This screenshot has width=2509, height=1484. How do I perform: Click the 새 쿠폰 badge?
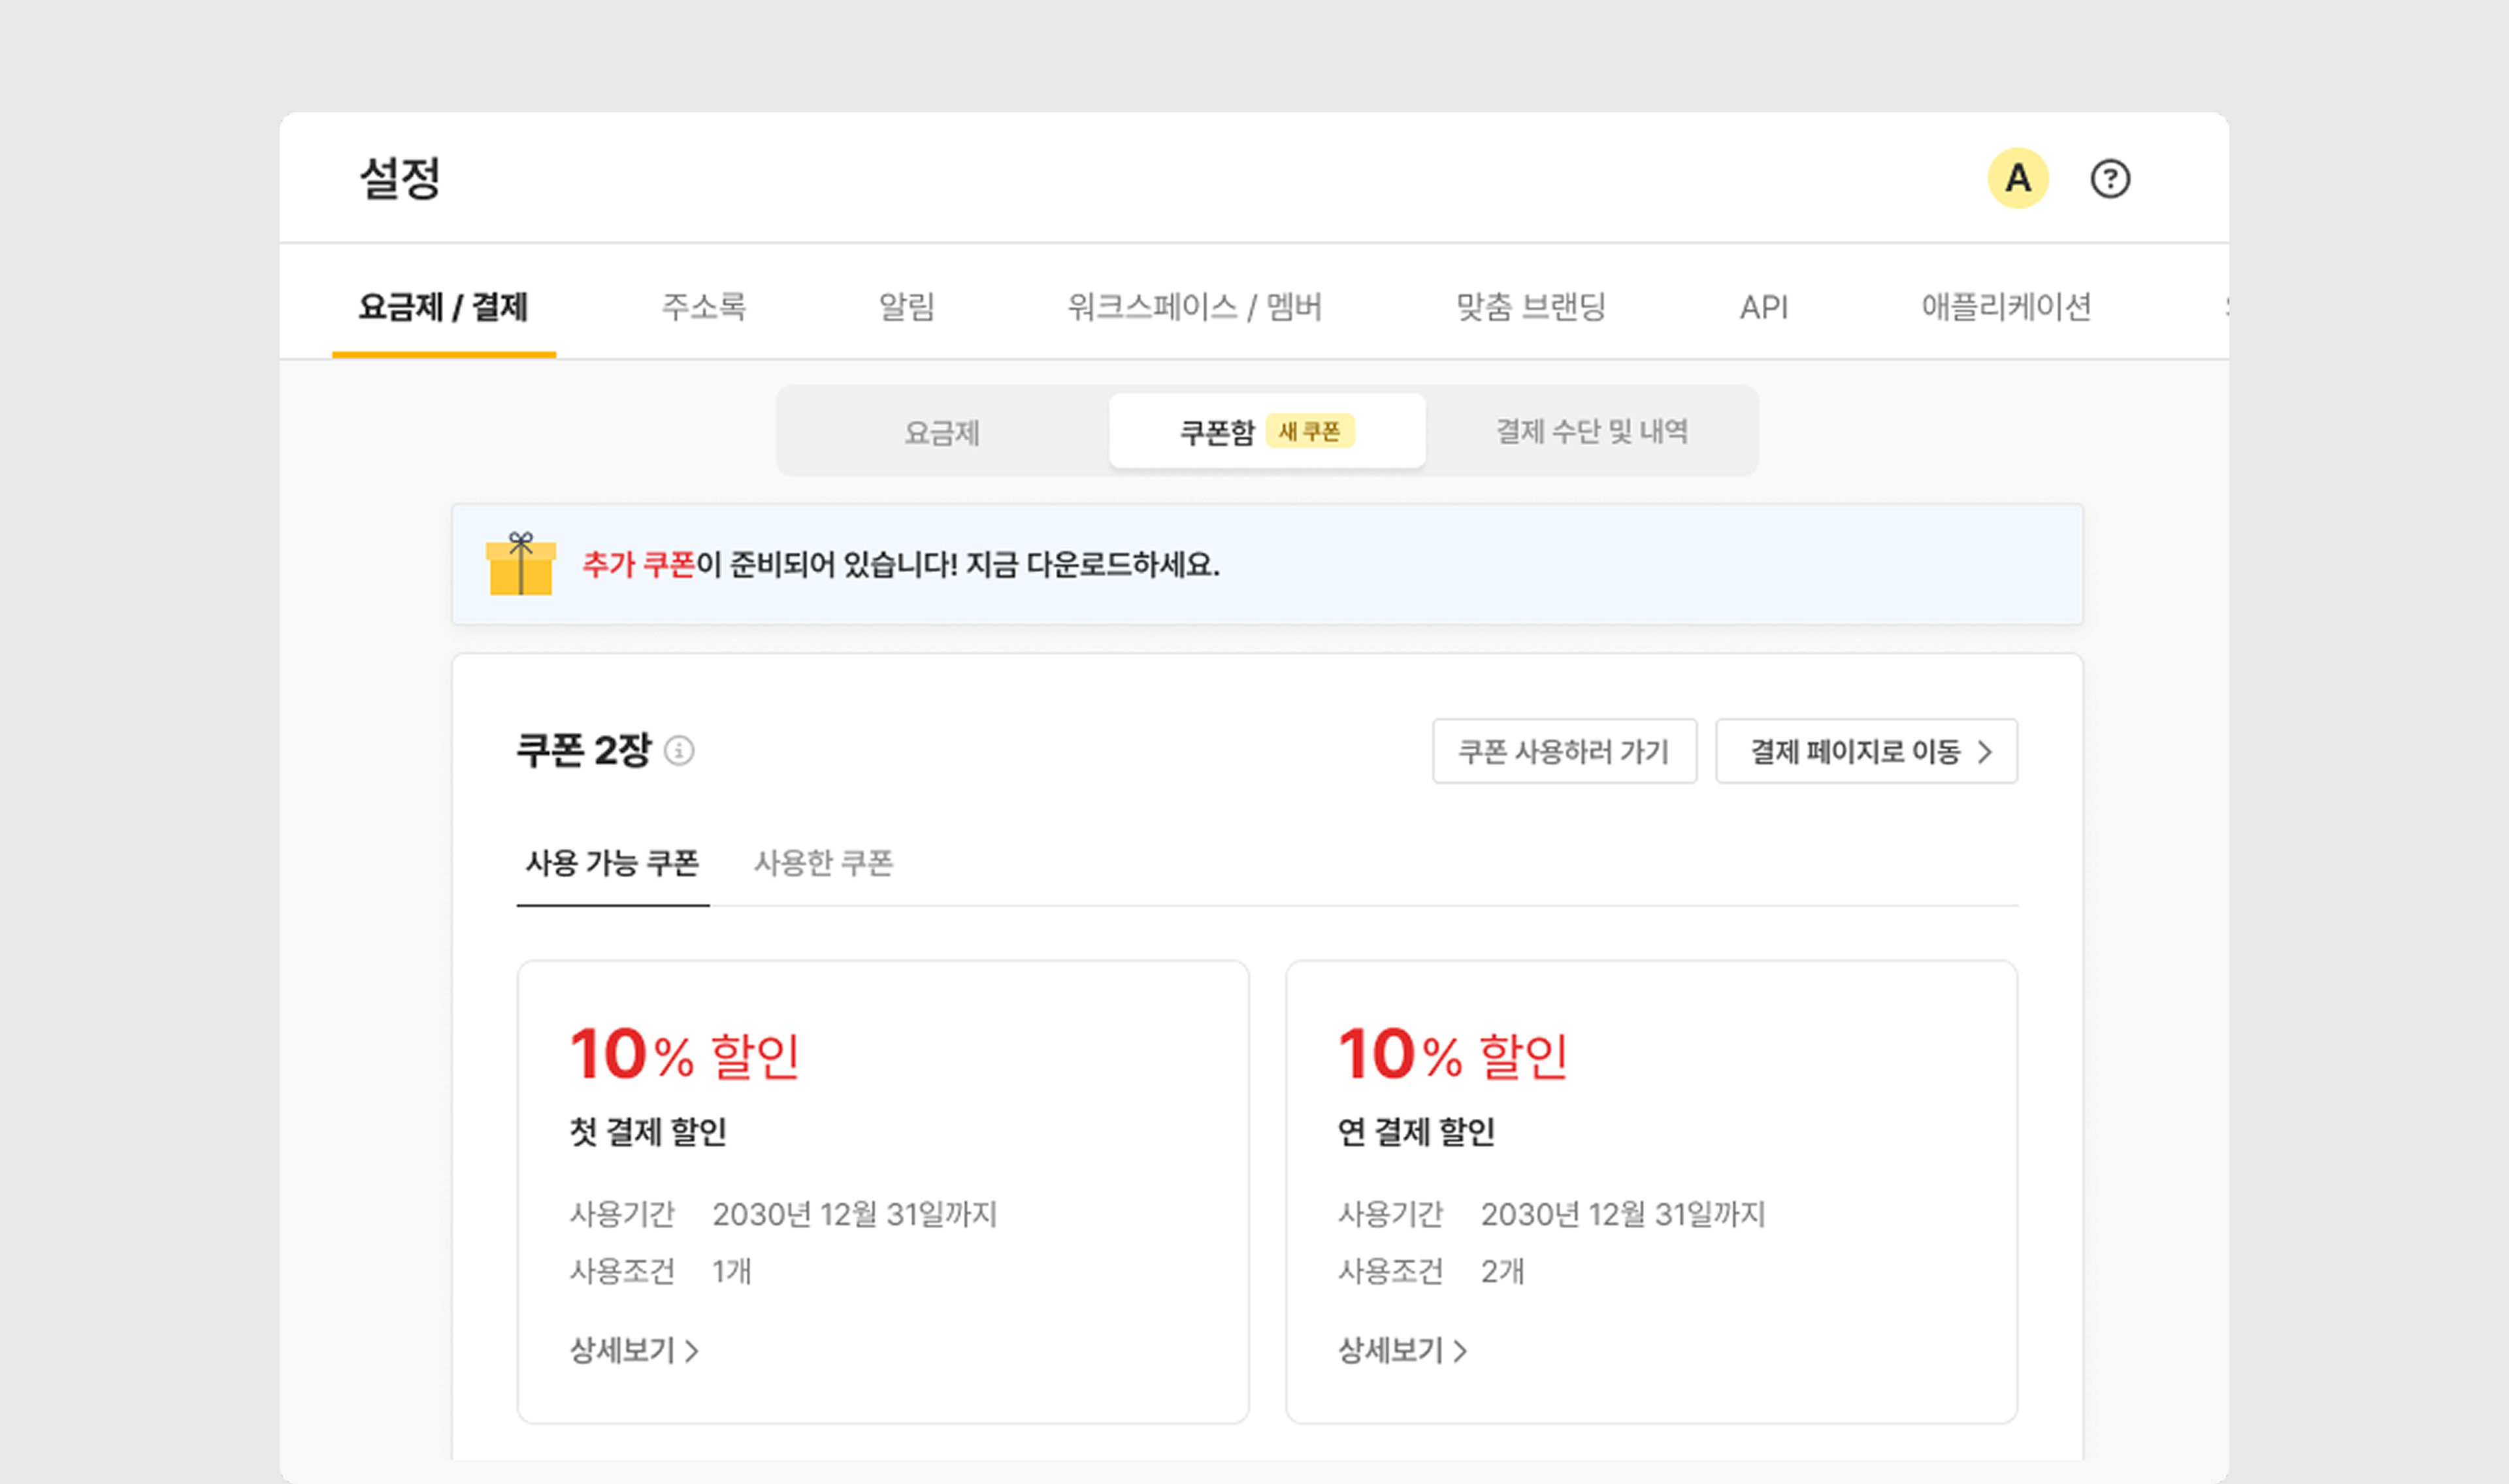point(1309,431)
